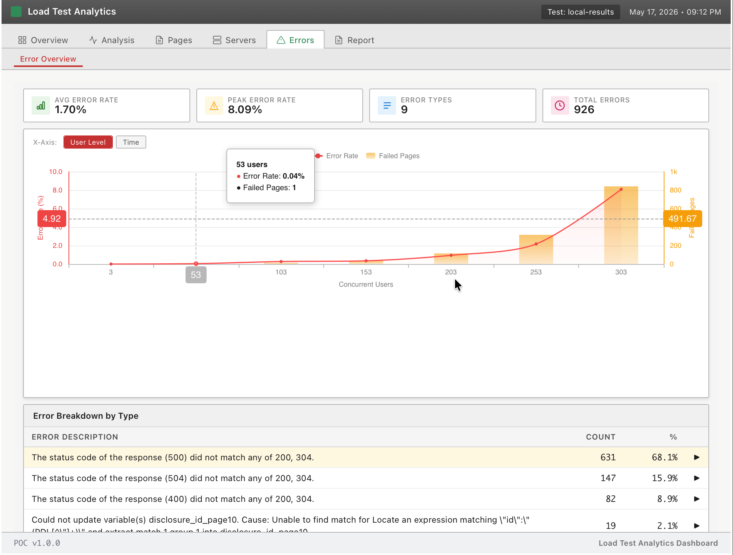
Task: Click the error rate data point at 103 users
Action: tap(281, 262)
